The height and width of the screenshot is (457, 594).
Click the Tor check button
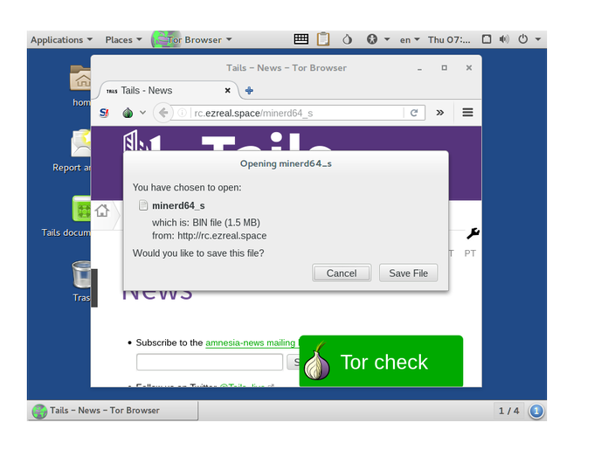pyautogui.click(x=381, y=361)
